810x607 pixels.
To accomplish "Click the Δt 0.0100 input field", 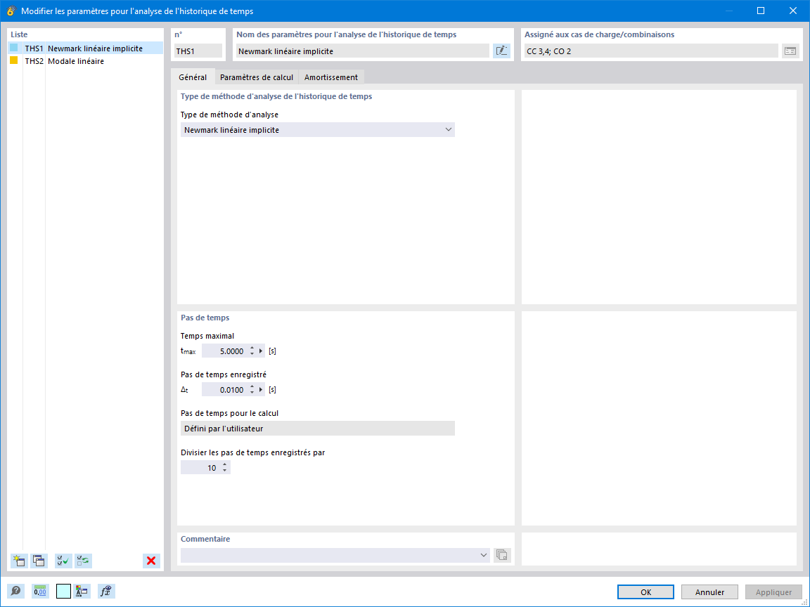I will tap(225, 390).
